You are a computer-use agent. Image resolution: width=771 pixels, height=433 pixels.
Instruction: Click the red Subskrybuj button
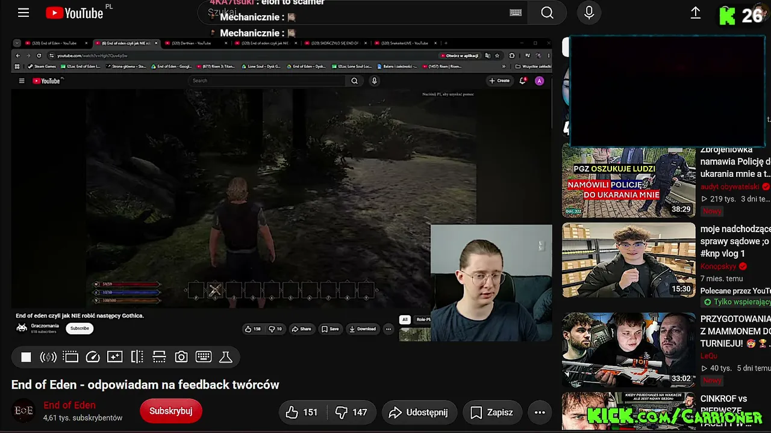click(171, 411)
